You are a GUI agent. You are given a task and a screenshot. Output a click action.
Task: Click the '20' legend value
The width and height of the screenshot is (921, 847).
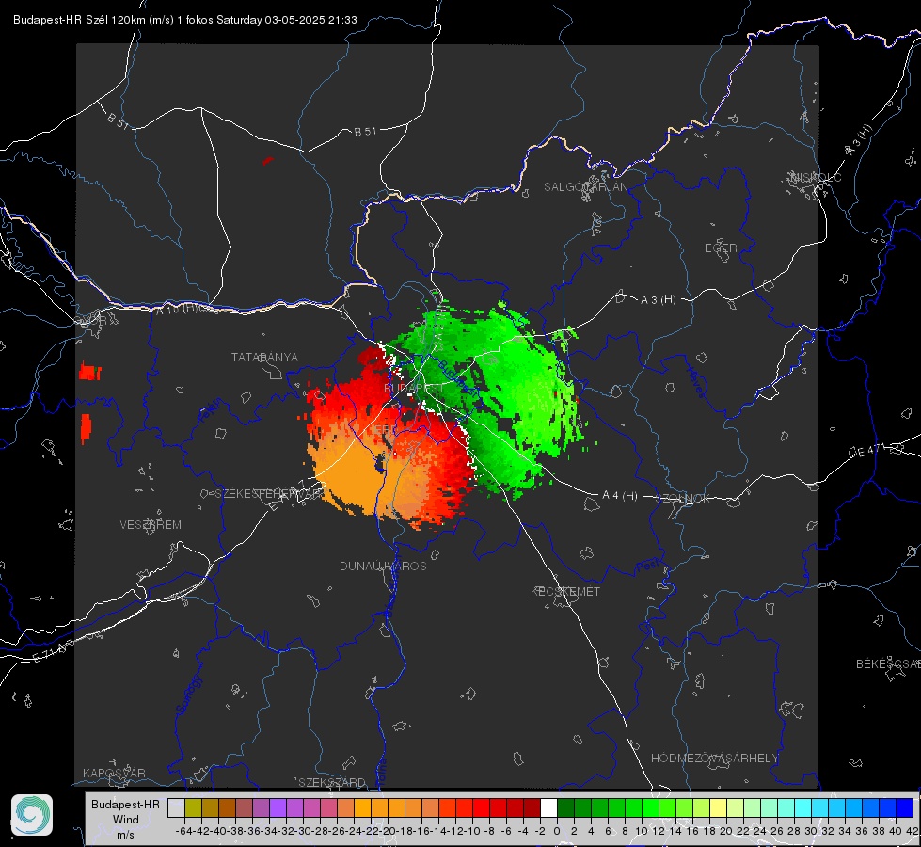(726, 831)
